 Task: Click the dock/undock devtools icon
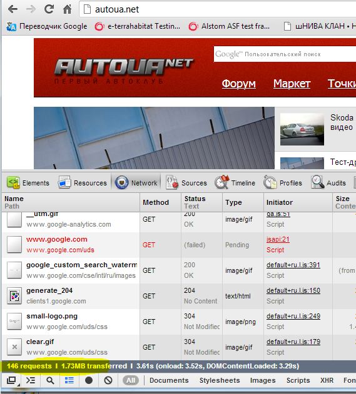[x=12, y=380]
